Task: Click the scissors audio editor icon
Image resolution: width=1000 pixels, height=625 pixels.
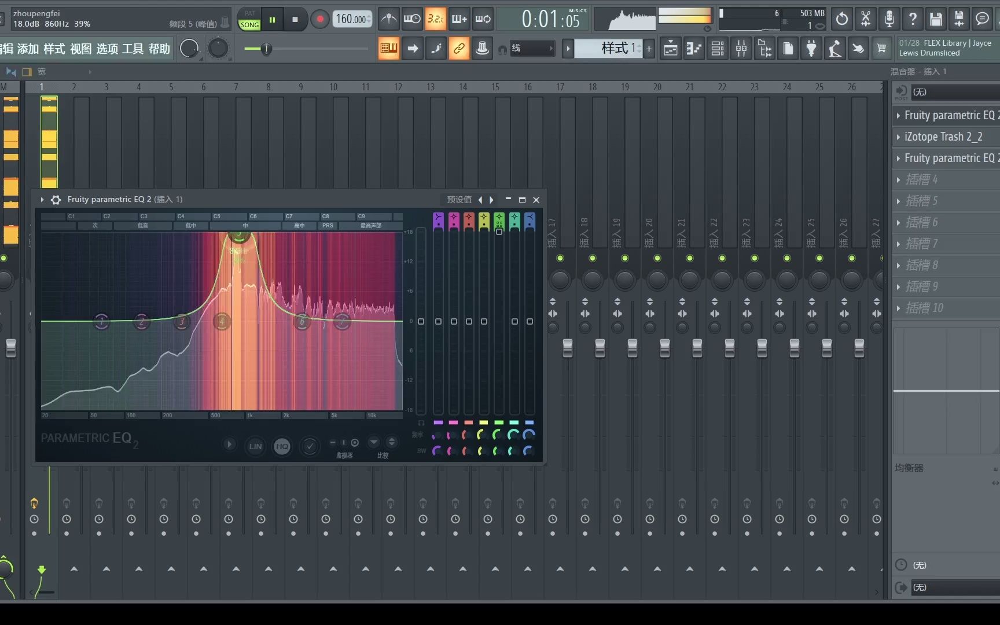Action: tap(866, 19)
